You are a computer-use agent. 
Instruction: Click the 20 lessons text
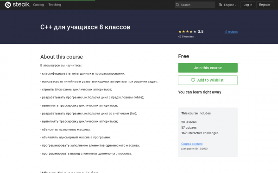(x=189, y=122)
